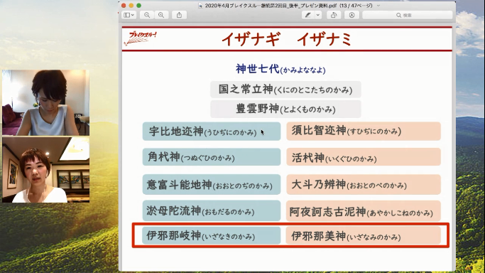485x273 pixels.
Task: Show the markup toolbar icon
Action: click(x=352, y=15)
